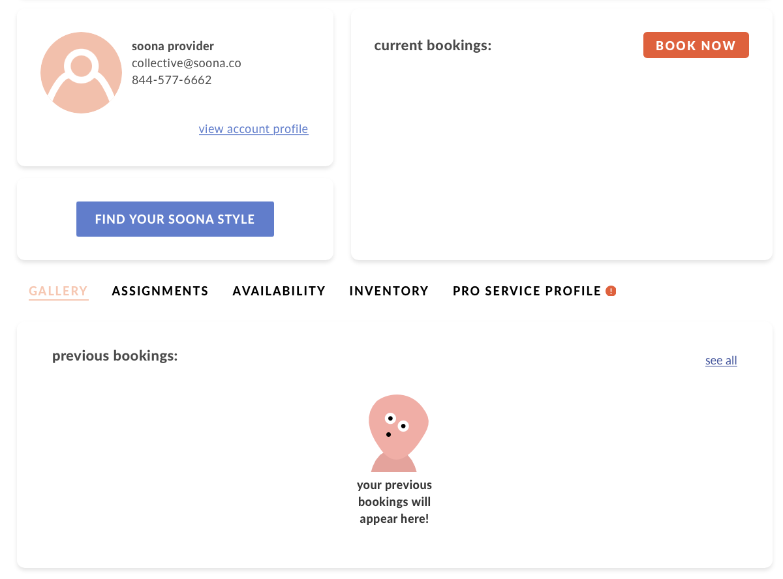Go to the Availability tab
This screenshot has height=579, width=783.
coord(279,291)
